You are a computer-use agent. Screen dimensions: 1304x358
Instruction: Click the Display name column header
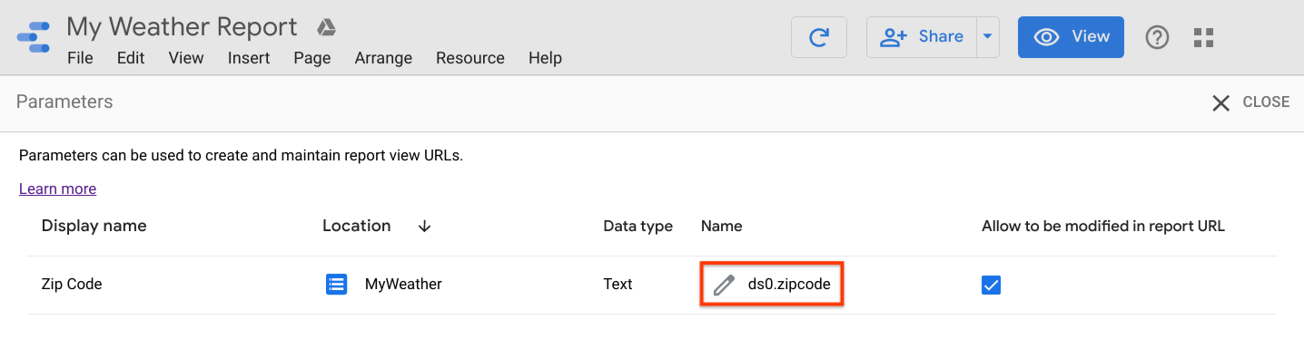pos(94,226)
